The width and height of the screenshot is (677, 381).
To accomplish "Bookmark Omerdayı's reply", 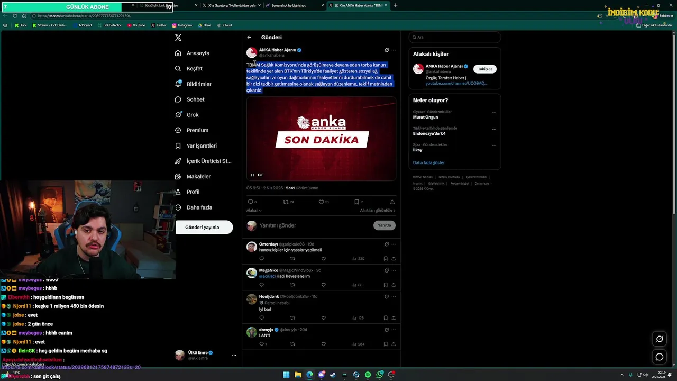I will pos(386,259).
